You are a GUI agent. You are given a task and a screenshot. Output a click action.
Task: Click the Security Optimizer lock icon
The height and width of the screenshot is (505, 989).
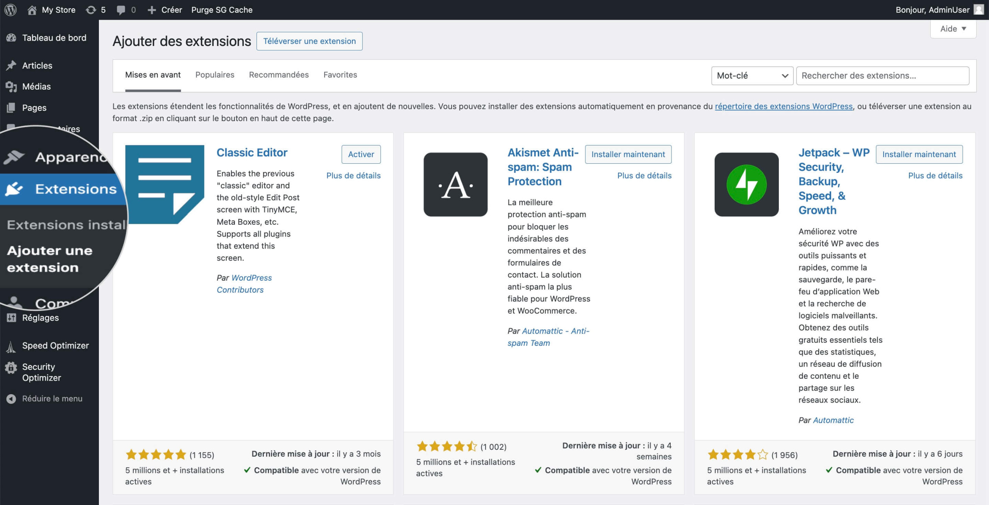click(x=11, y=368)
